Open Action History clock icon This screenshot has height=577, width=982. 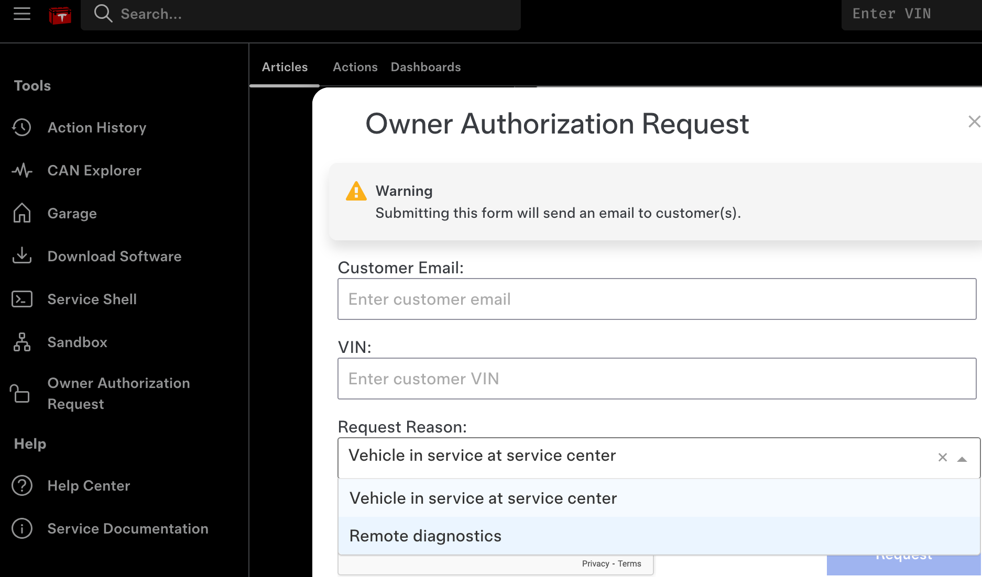pos(22,128)
